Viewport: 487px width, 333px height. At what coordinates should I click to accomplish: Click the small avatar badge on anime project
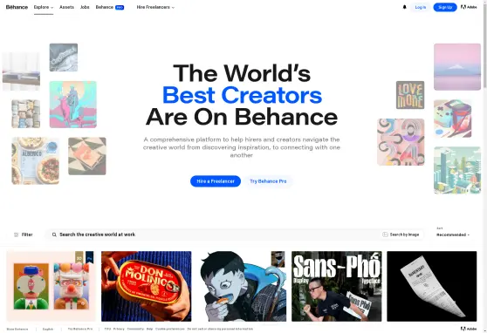(x=278, y=259)
